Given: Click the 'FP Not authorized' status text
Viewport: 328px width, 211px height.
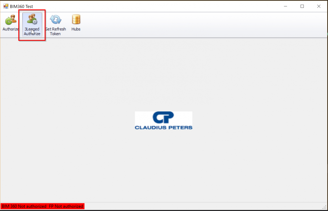Looking at the screenshot, I should point(66,206).
